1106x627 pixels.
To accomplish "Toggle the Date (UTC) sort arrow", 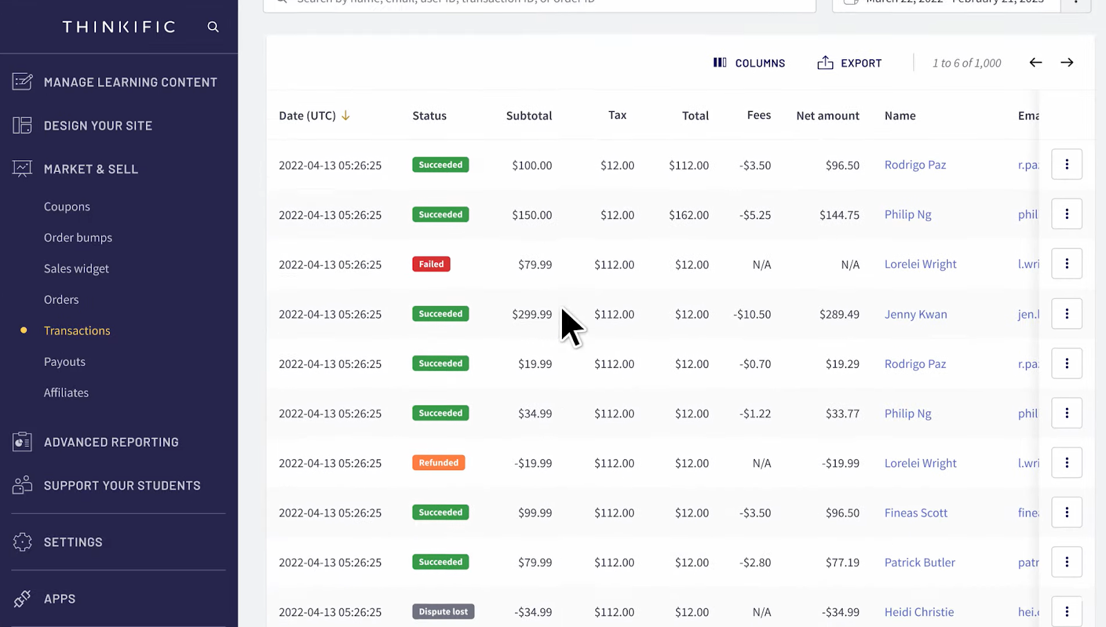I will [344, 115].
